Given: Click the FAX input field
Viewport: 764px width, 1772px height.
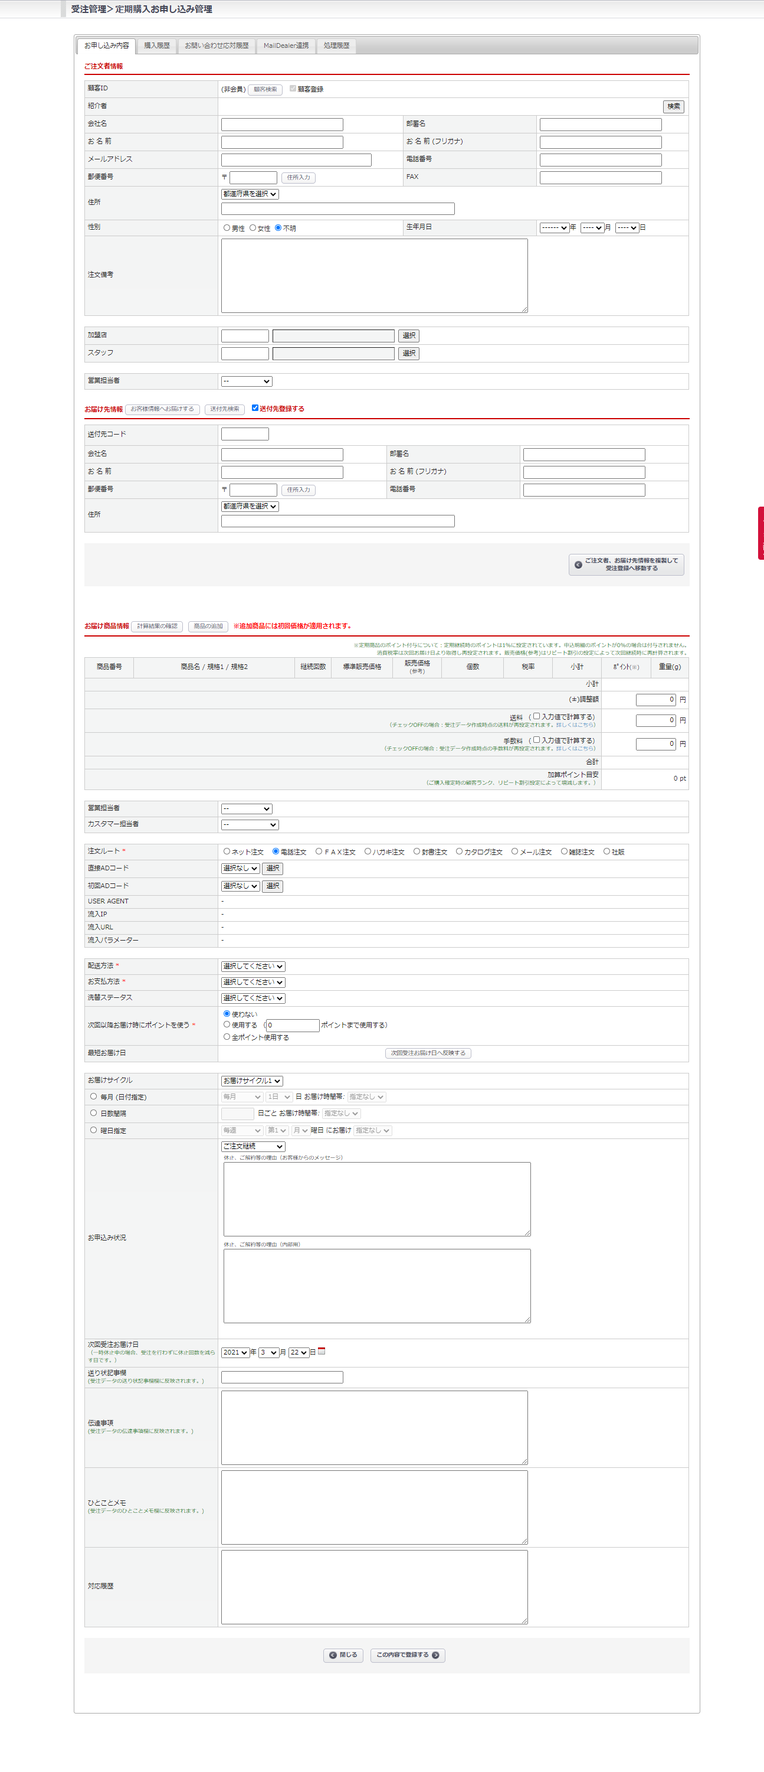Looking at the screenshot, I should [601, 178].
